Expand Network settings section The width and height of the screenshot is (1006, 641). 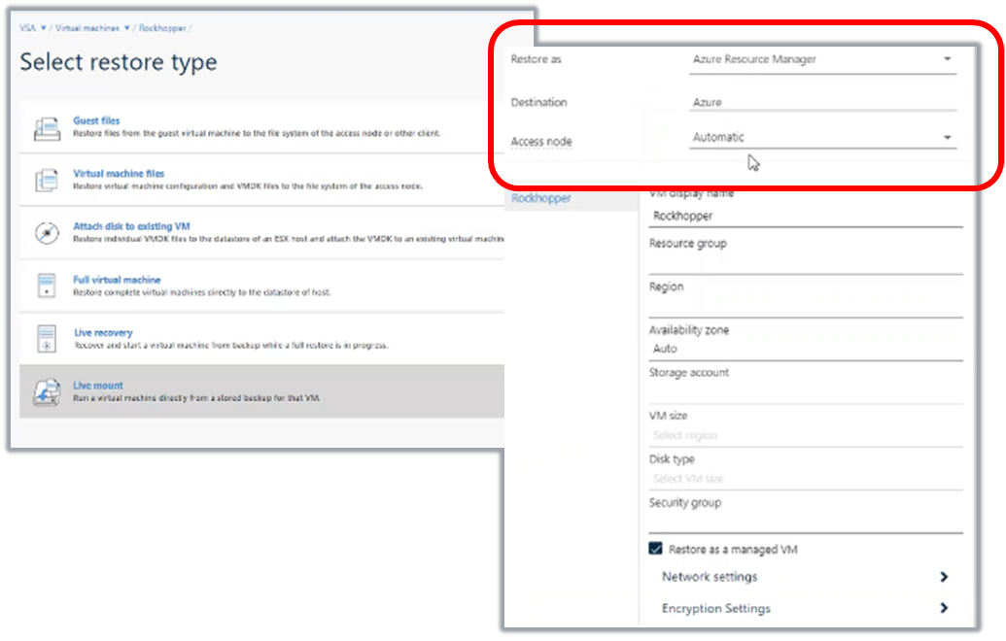pyautogui.click(x=943, y=577)
